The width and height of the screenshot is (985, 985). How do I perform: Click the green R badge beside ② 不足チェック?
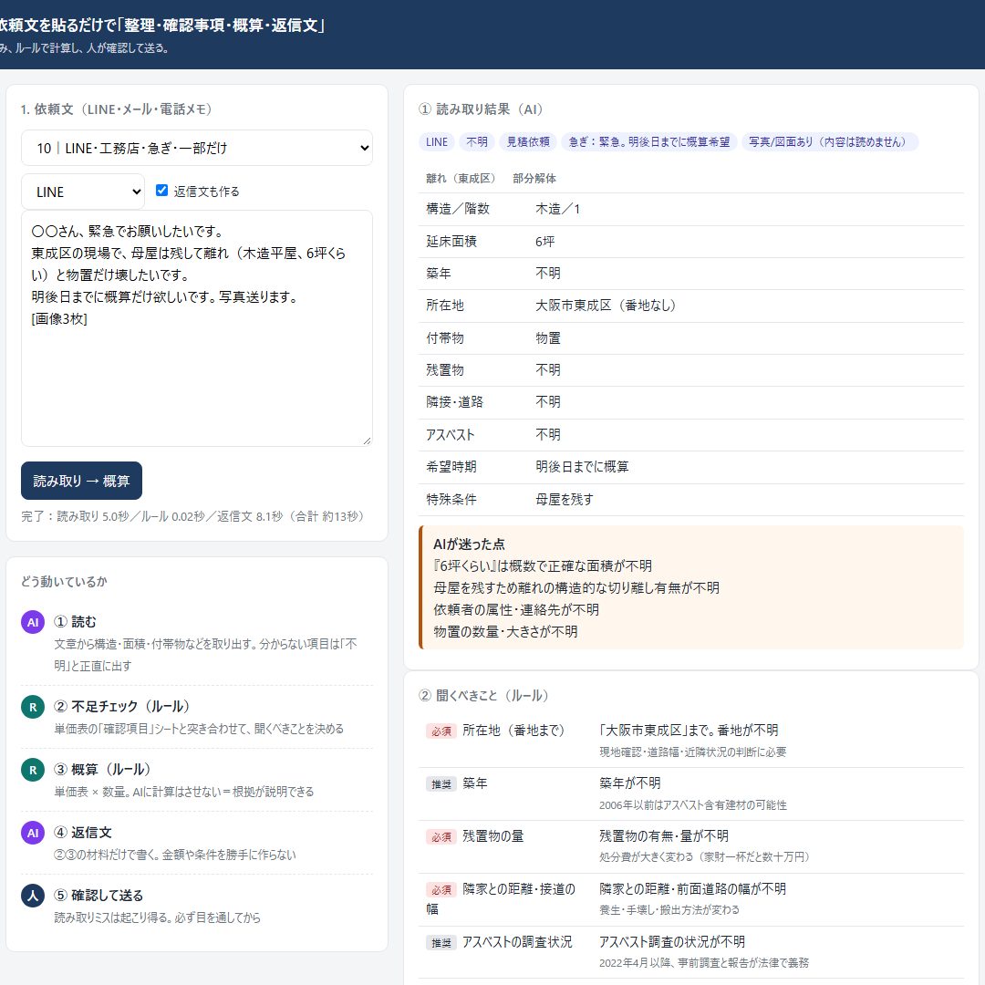tap(33, 707)
